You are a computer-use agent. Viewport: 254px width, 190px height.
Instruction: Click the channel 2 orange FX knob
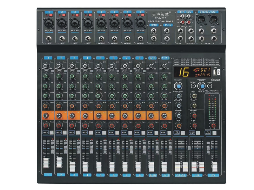58,115
